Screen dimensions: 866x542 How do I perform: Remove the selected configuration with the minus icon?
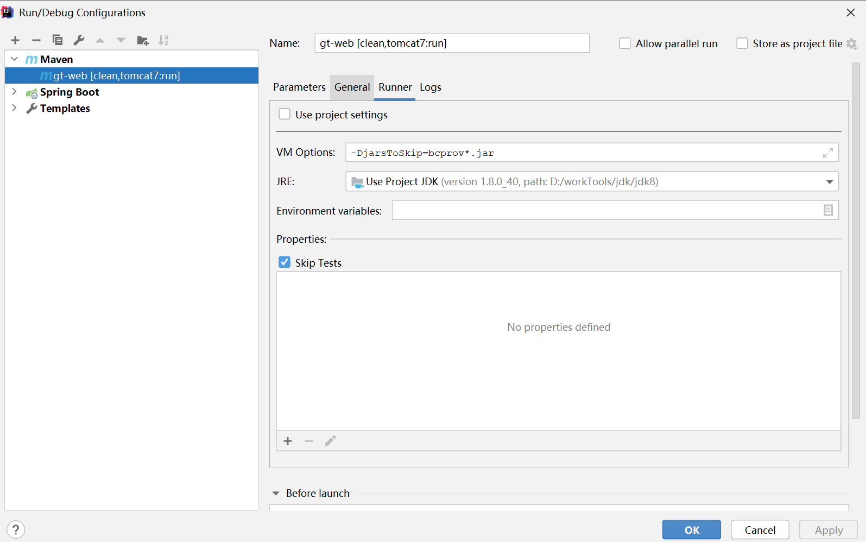[x=36, y=40]
